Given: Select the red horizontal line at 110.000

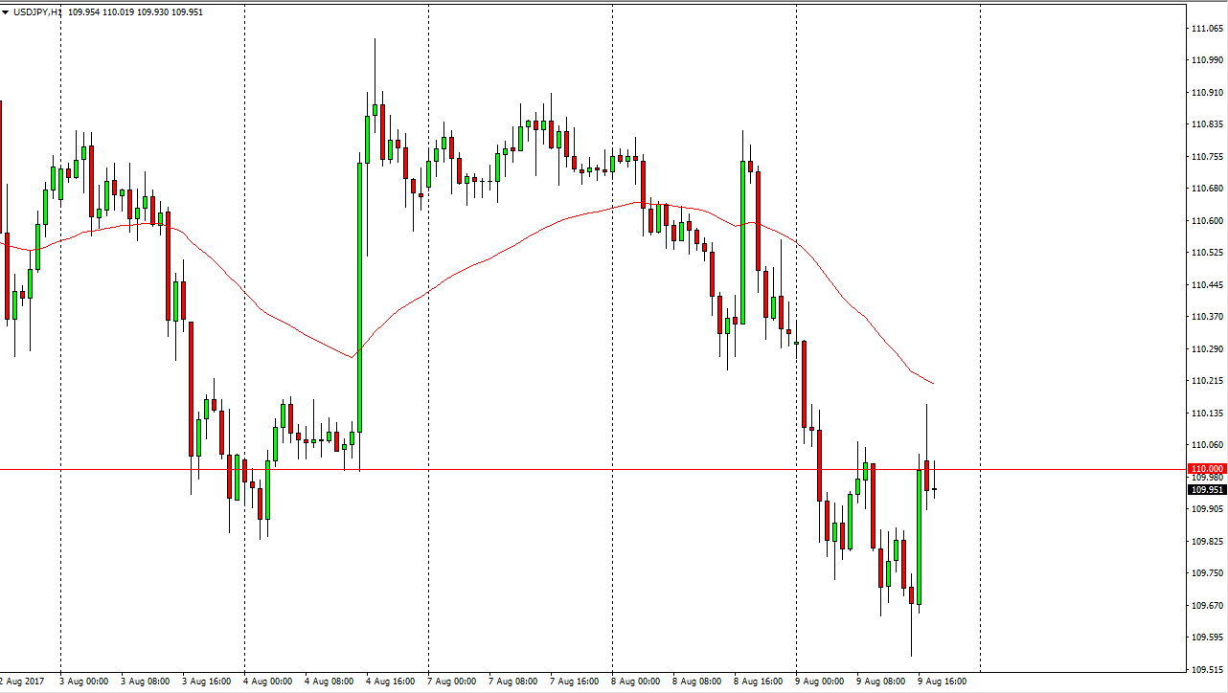Looking at the screenshot, I should (x=575, y=469).
